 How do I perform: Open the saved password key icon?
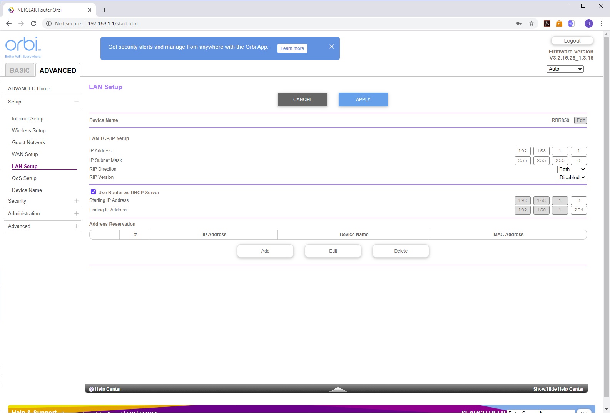click(x=519, y=23)
